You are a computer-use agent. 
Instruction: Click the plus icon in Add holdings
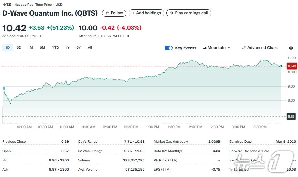tap(133, 13)
